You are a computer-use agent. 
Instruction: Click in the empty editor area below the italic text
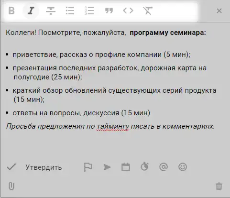(115, 145)
